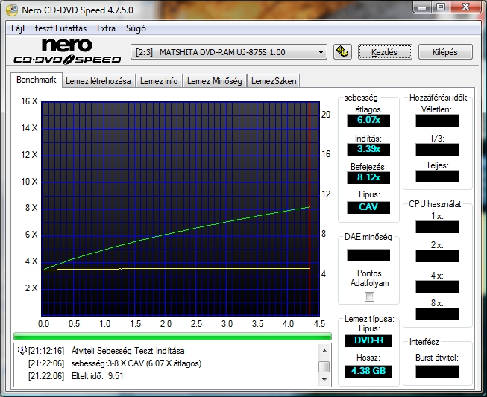Screen dimensions: 487x397
Task: Click the green progress bar
Action: (x=172, y=336)
